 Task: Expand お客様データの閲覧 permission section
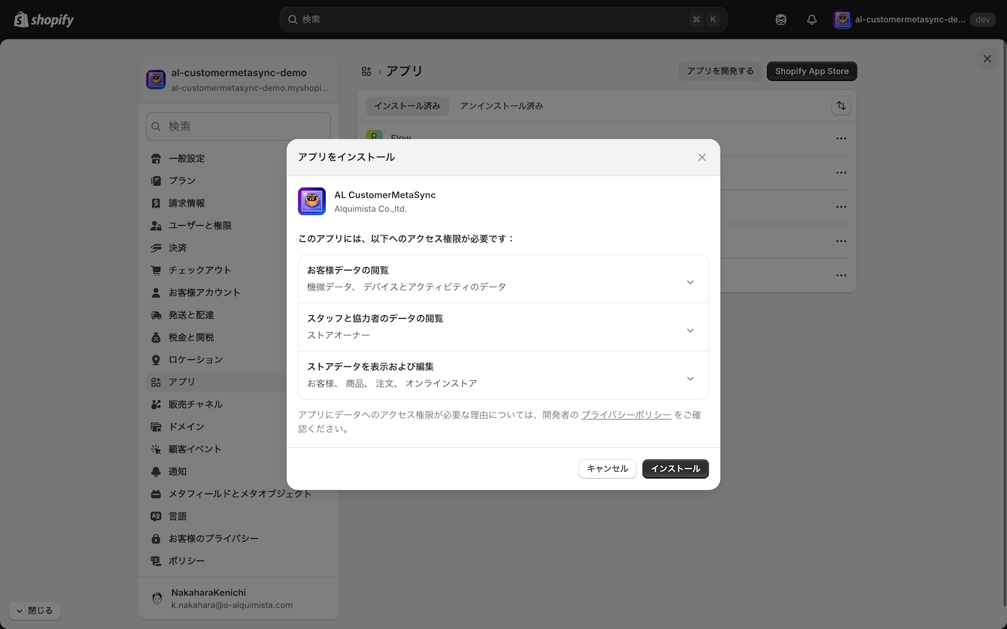tap(503, 279)
